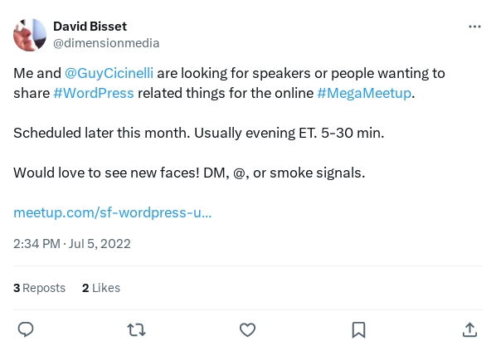Image resolution: width=496 pixels, height=341 pixels.
Task: Click the '5-30 min.' text in the tweet
Action: point(353,133)
